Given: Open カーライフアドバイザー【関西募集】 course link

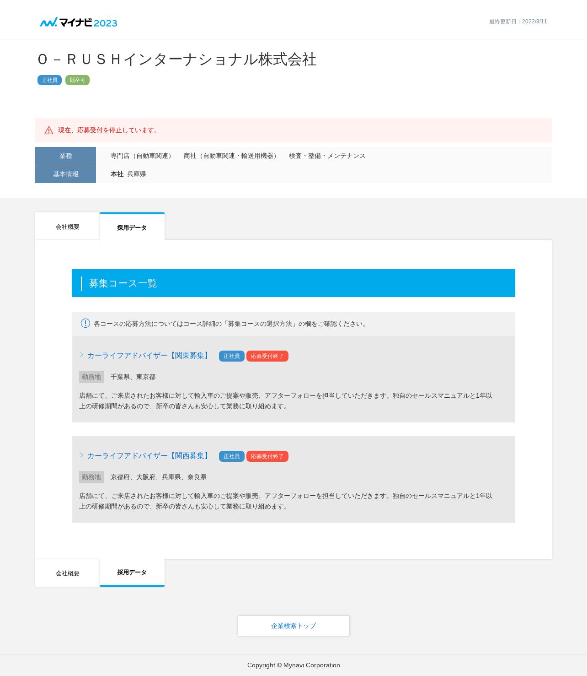Looking at the screenshot, I should (149, 456).
